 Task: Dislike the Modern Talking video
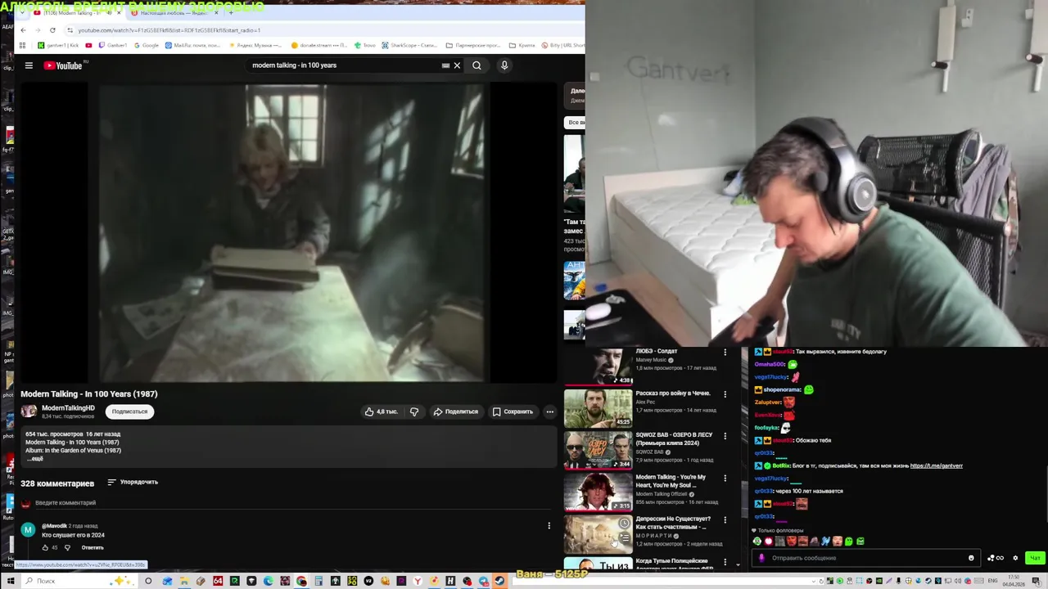(414, 411)
